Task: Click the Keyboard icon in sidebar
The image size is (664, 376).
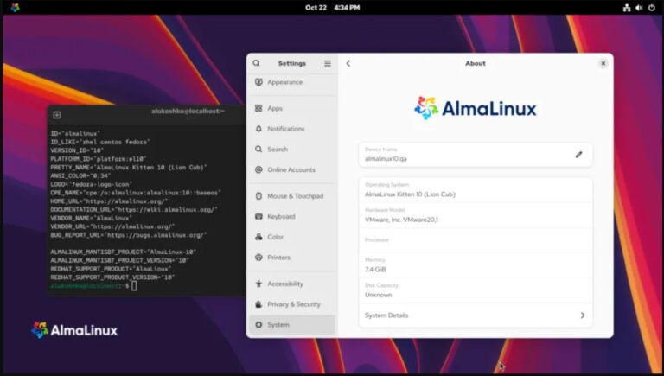Action: (x=259, y=216)
